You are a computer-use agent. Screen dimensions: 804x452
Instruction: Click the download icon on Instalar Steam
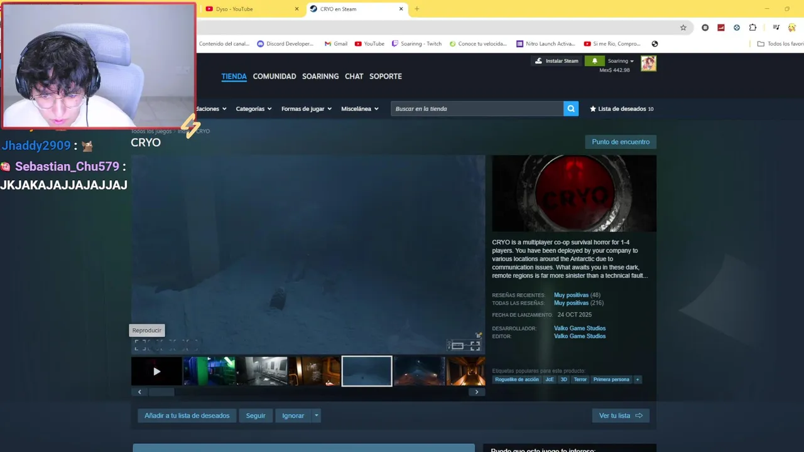(x=538, y=61)
